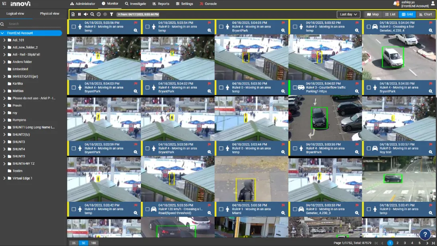The width and height of the screenshot is (437, 246).
Task: Click the red flag on Genetec_4.230_4 event
Action: click(x=431, y=23)
